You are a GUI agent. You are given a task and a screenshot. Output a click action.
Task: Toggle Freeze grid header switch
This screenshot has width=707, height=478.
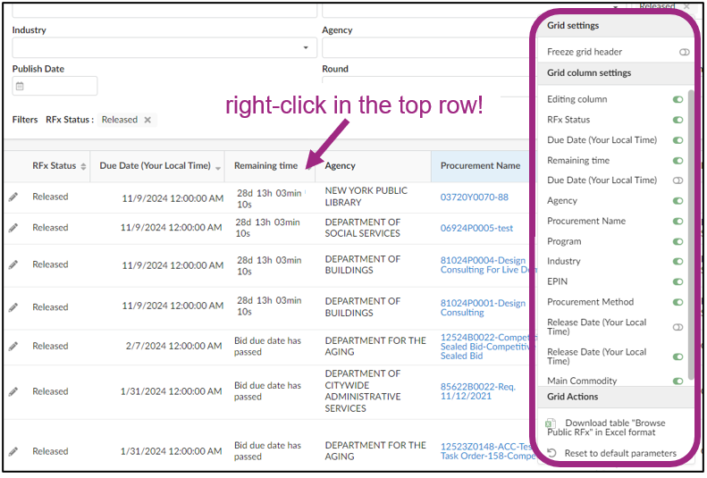684,52
